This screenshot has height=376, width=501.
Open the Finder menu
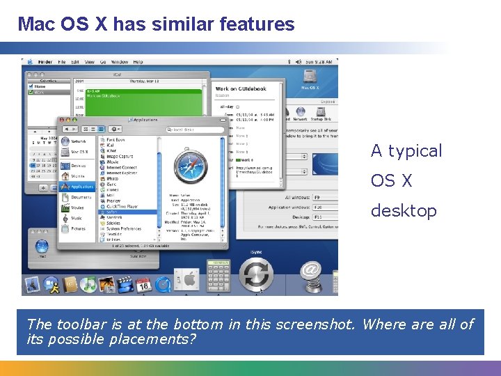pos(45,62)
